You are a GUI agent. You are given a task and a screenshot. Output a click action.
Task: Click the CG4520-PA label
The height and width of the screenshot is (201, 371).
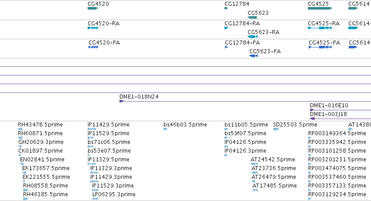click(104, 43)
